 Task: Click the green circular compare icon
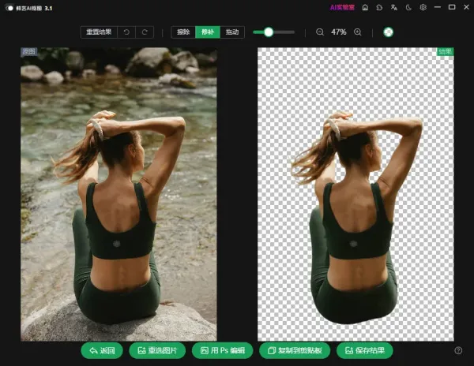tap(389, 32)
